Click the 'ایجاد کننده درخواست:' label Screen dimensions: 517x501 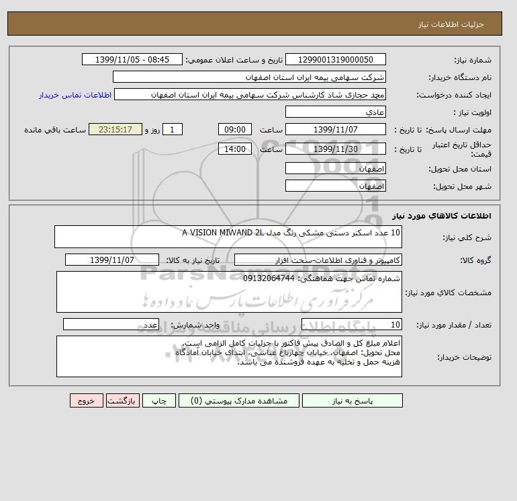point(454,95)
